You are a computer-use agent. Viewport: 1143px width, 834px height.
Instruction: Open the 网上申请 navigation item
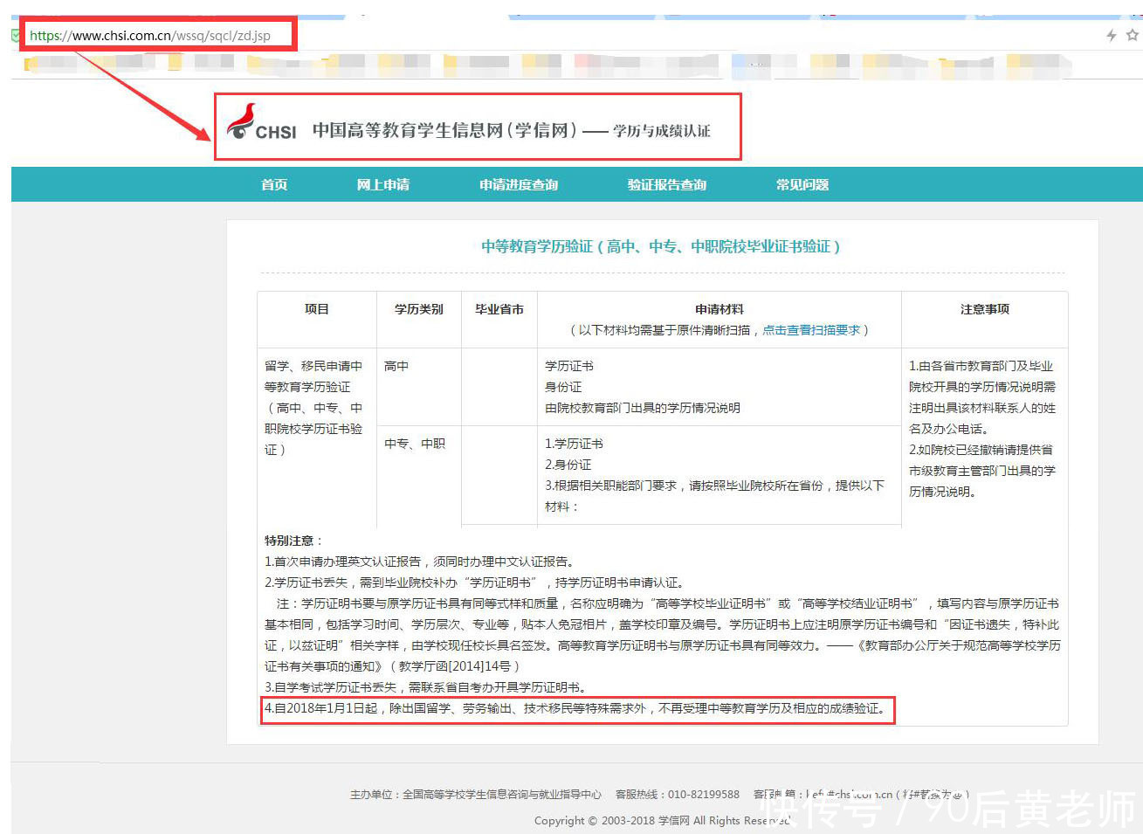pos(382,184)
